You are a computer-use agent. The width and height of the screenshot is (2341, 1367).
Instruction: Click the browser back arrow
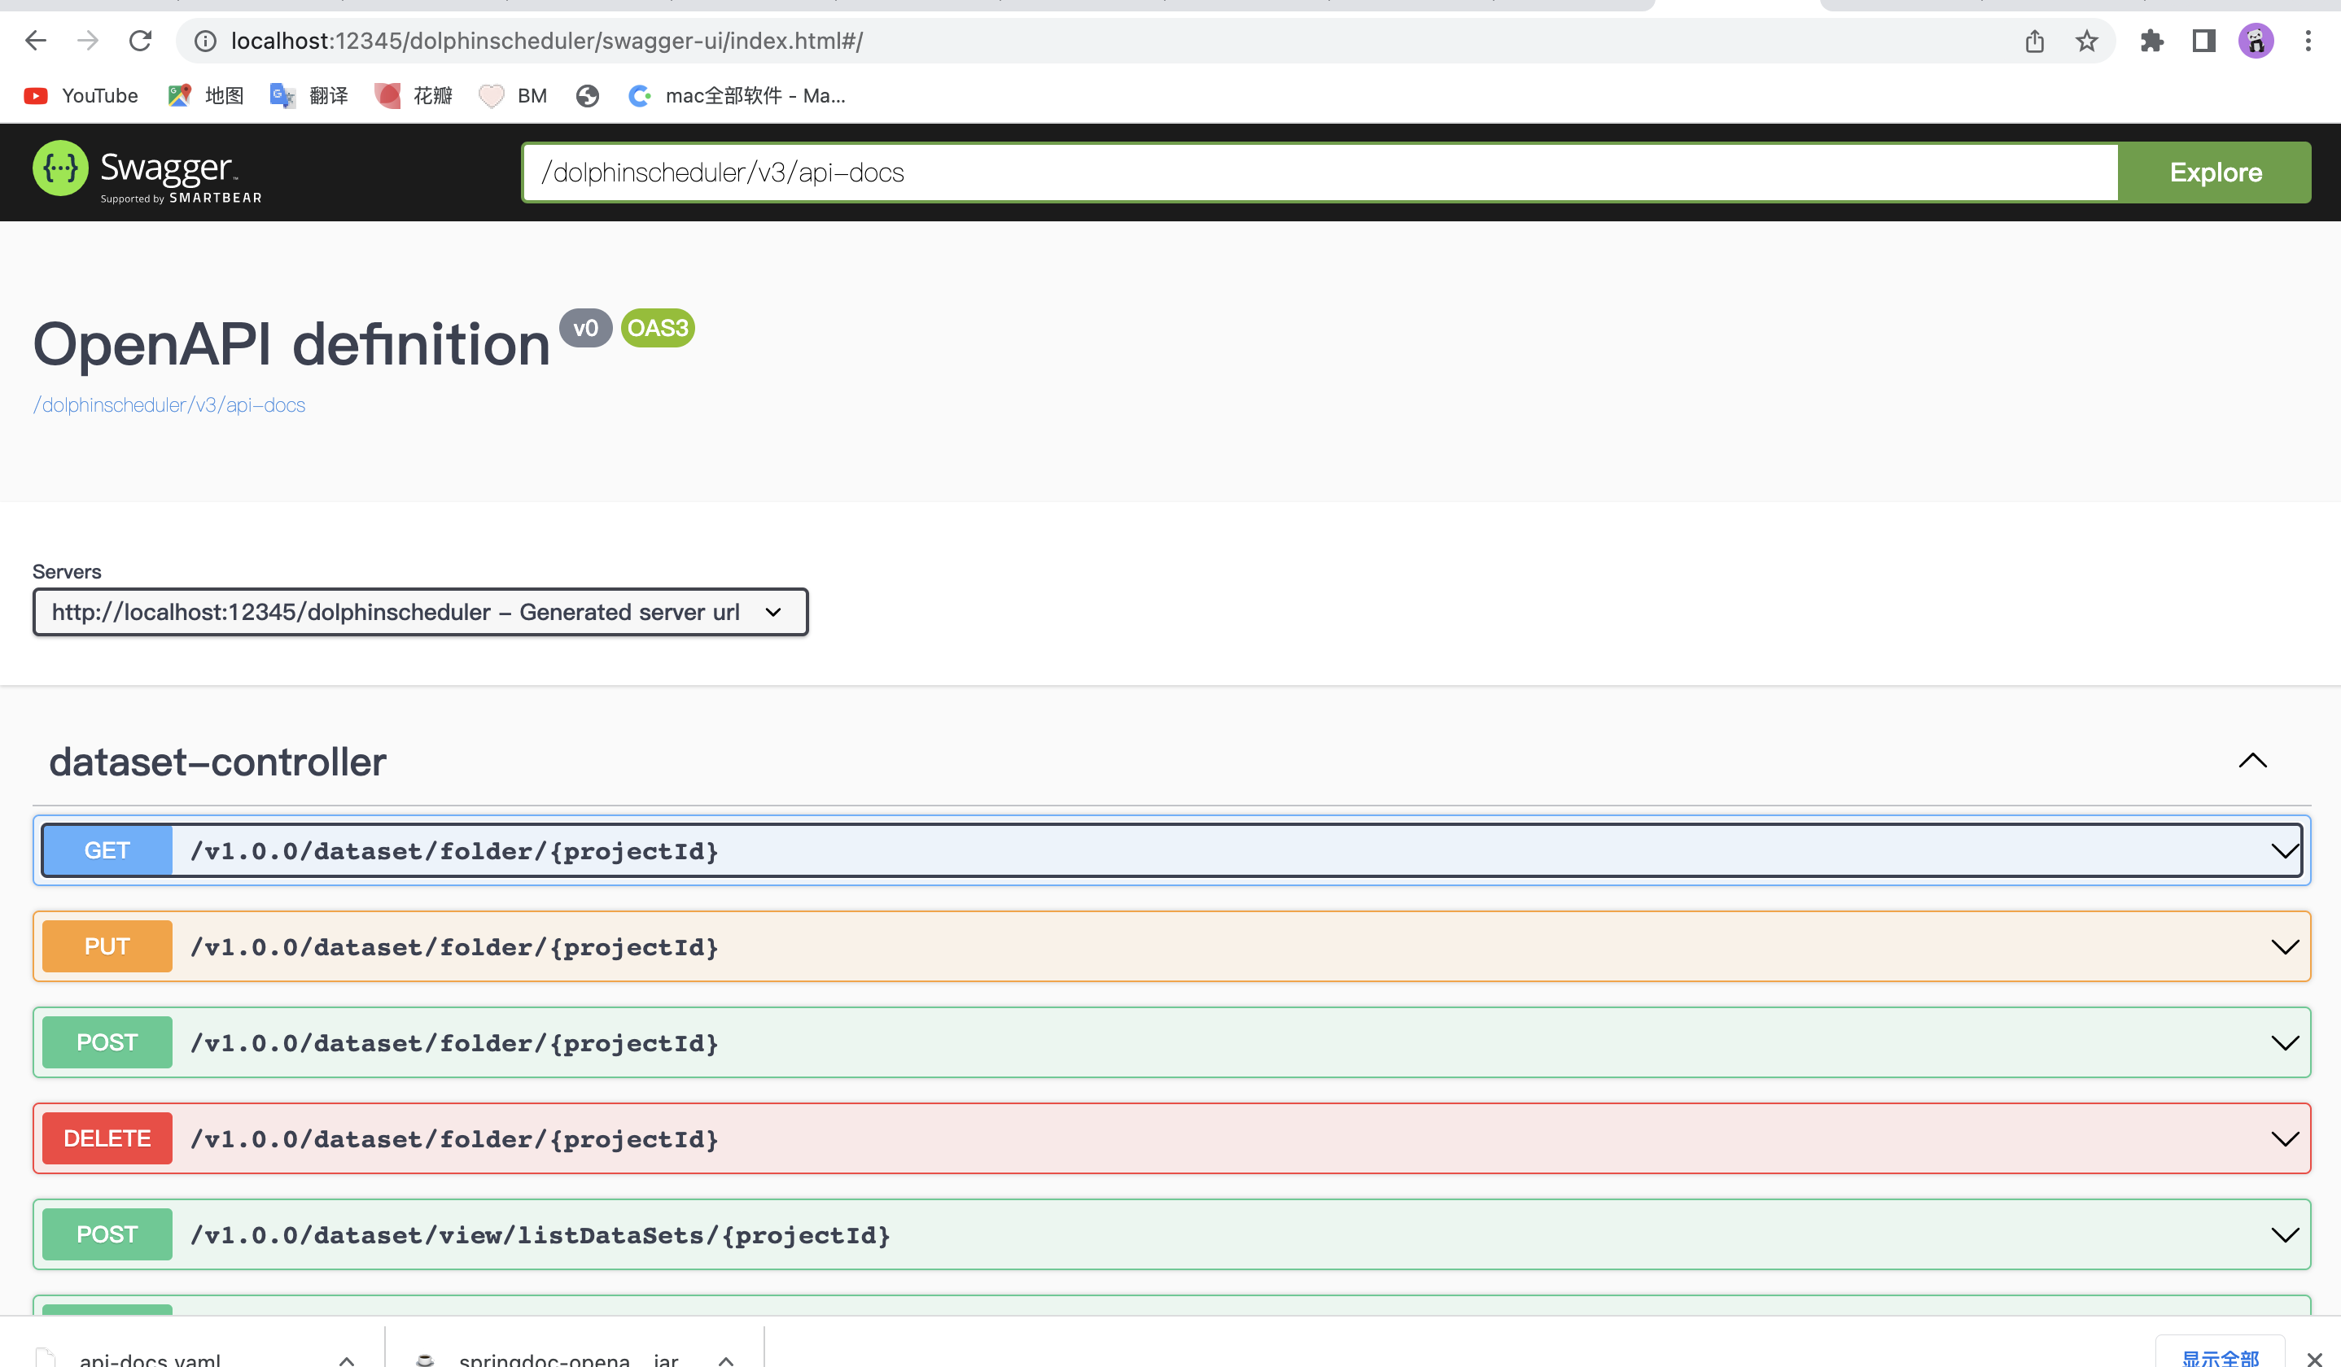[x=35, y=41]
